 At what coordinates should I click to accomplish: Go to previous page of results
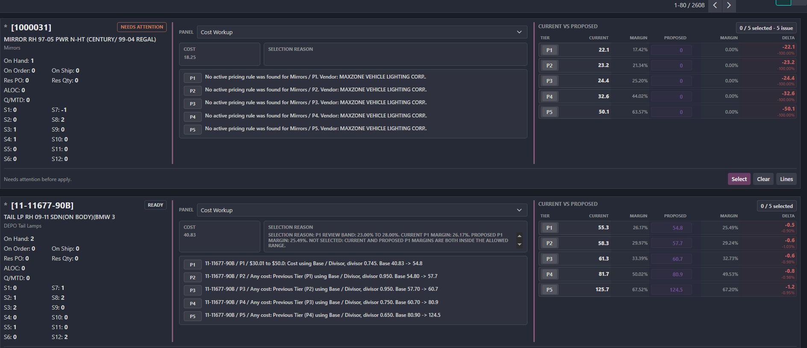(715, 6)
